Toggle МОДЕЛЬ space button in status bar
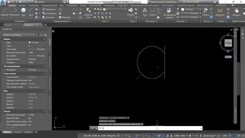Viewport: 245px width, 138px height. coord(111,136)
